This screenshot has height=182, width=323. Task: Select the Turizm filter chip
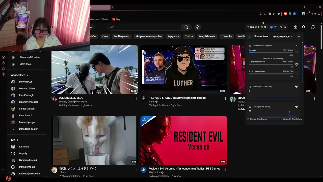tap(189, 36)
